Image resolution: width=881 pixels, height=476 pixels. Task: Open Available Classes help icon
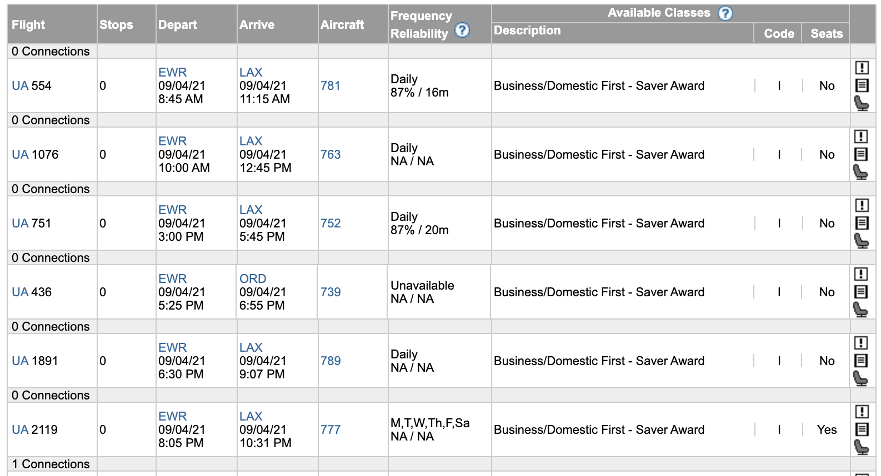coord(725,13)
